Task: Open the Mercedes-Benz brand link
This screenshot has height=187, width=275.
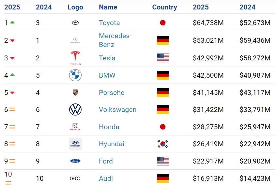Action: click(115, 40)
